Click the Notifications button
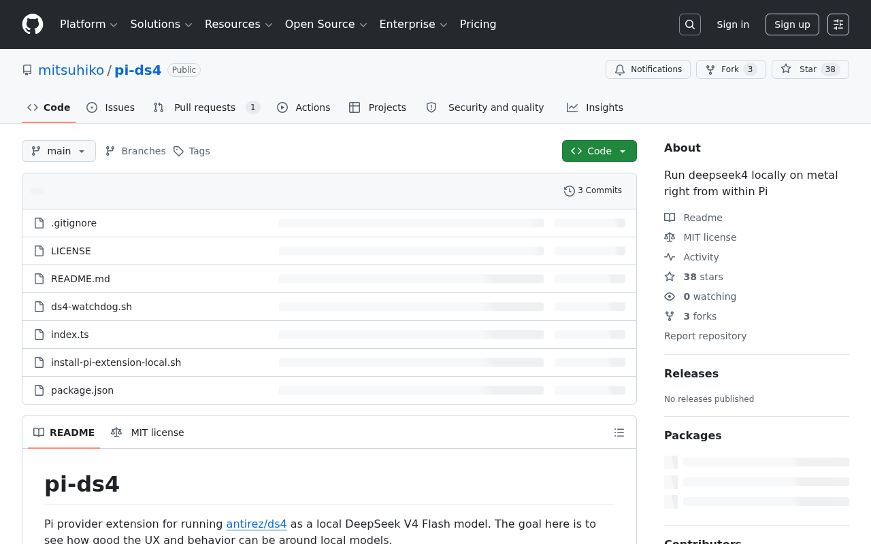Viewport: 871px width, 544px height. click(648, 69)
